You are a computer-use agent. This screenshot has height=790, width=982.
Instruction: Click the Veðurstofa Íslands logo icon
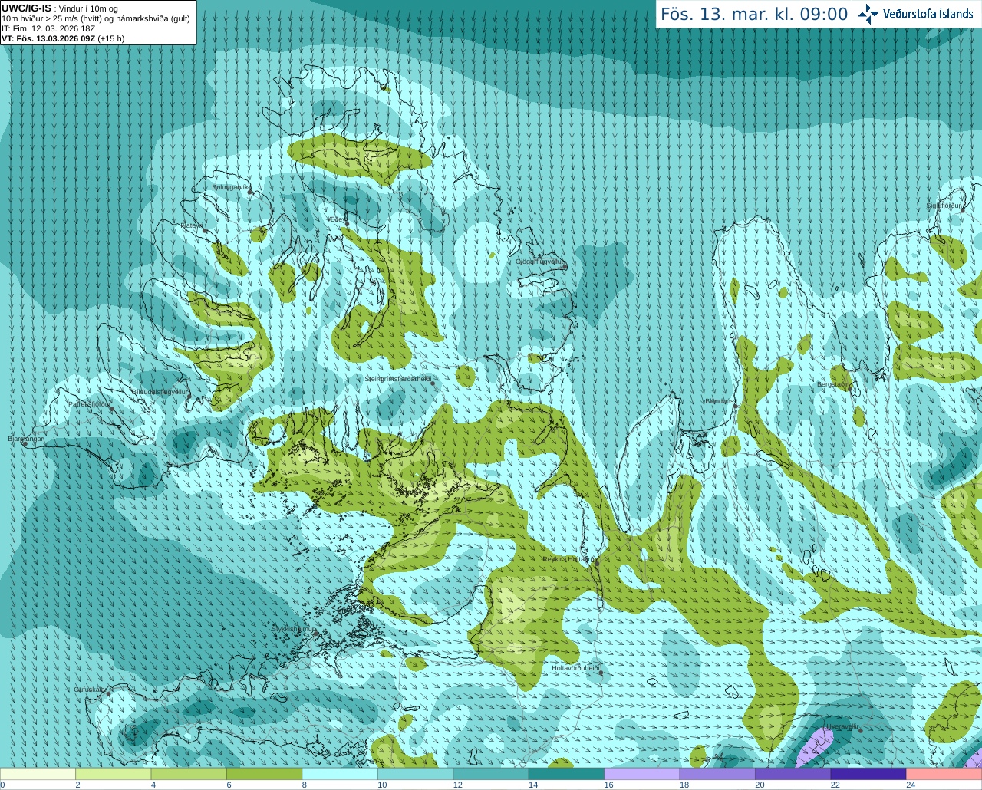[x=868, y=14]
